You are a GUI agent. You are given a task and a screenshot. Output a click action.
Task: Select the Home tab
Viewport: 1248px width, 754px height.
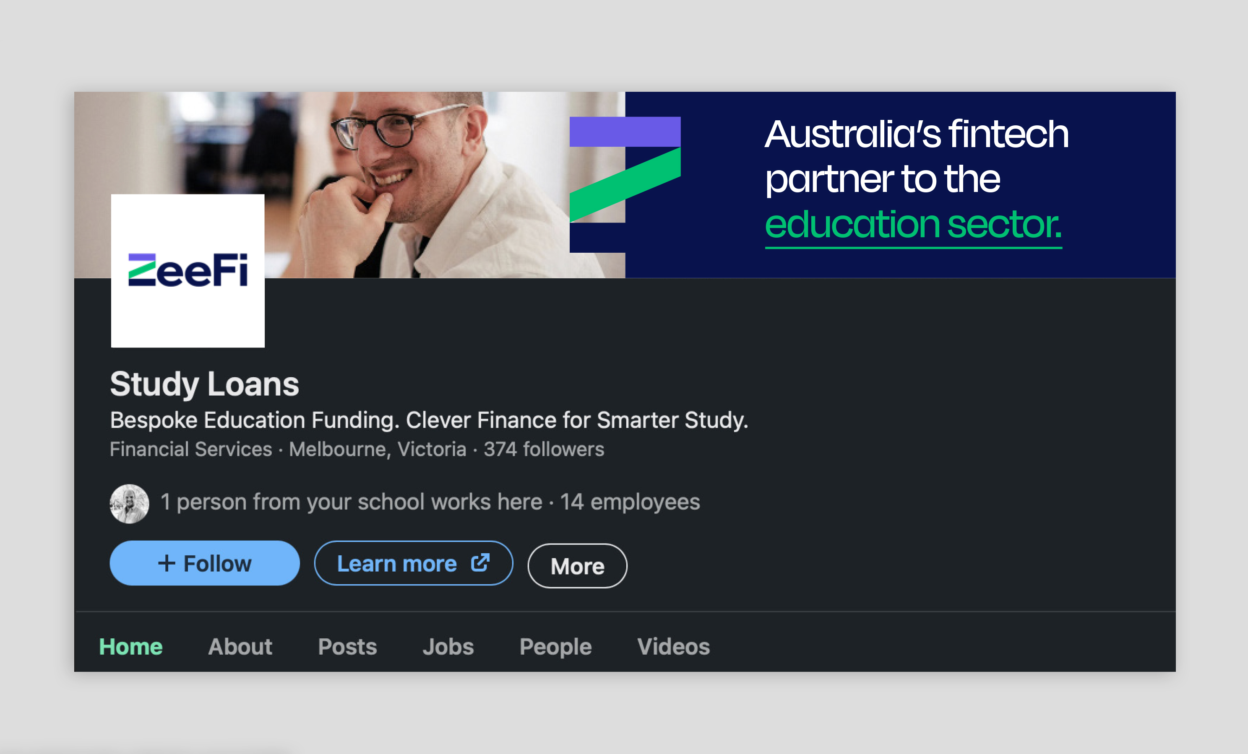point(131,647)
